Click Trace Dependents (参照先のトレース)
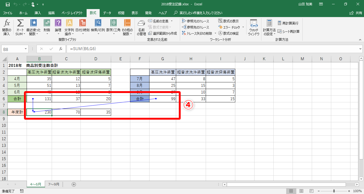 tap(196, 27)
